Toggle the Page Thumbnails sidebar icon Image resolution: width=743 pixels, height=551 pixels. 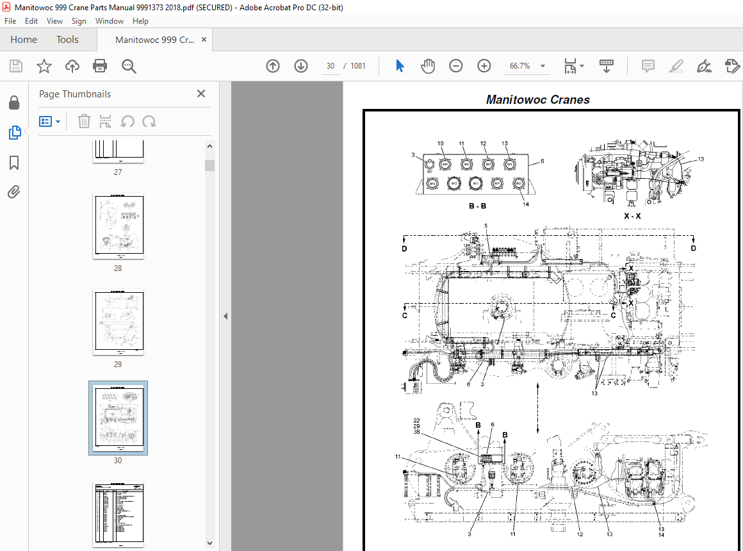pos(15,132)
